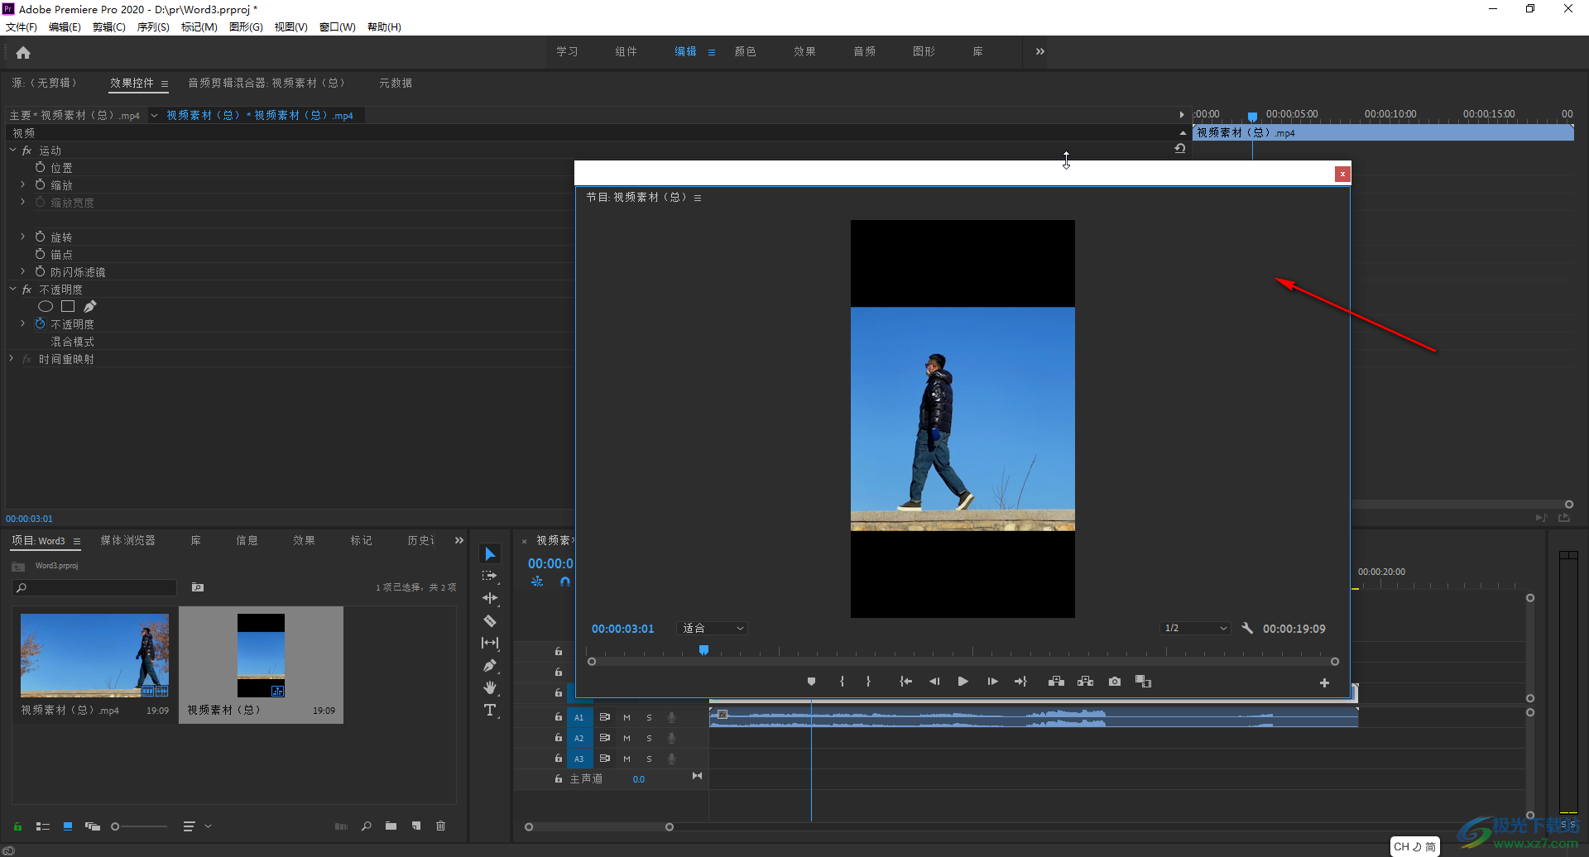Collapse the 不透明度 effect group
The height and width of the screenshot is (857, 1589).
pyautogui.click(x=12, y=289)
